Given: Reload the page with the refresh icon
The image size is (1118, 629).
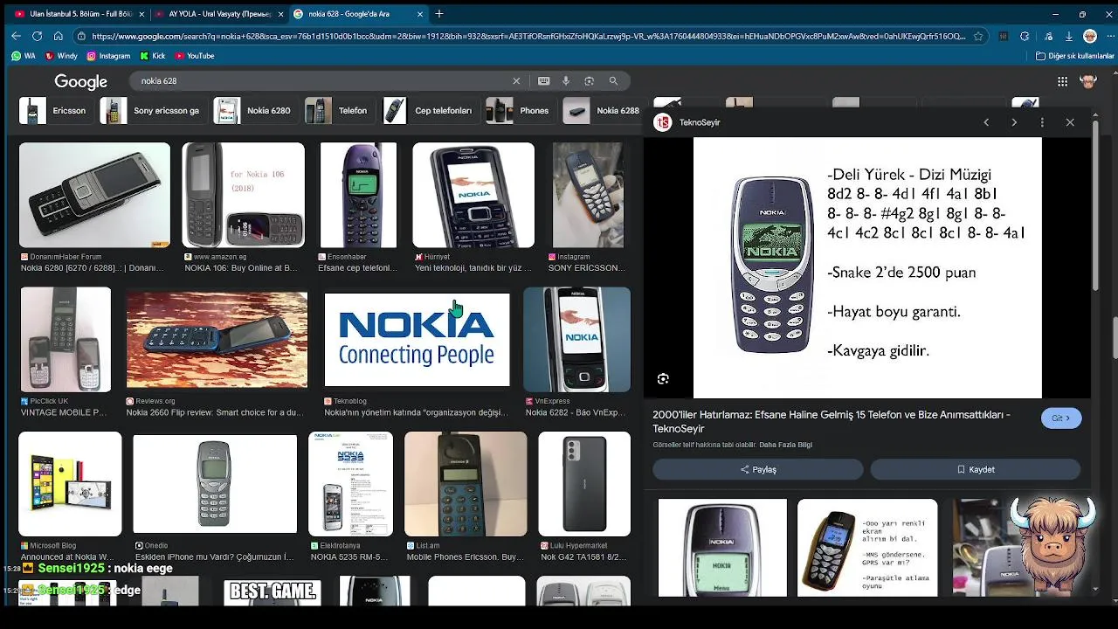Looking at the screenshot, I should point(37,36).
